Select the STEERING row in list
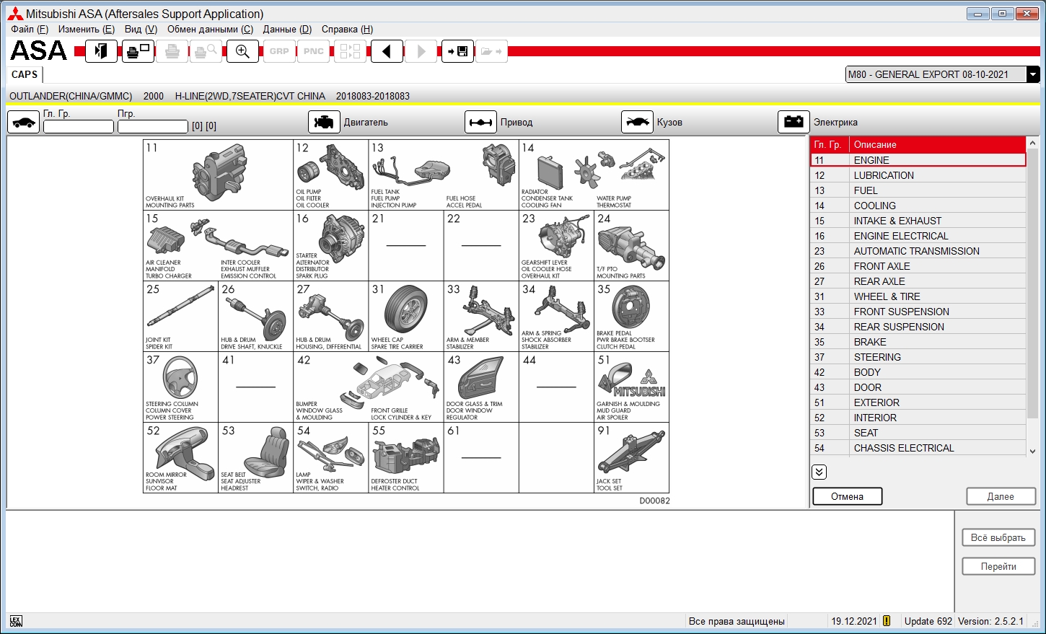Screen dimensions: 1046x634 pyautogui.click(x=918, y=357)
